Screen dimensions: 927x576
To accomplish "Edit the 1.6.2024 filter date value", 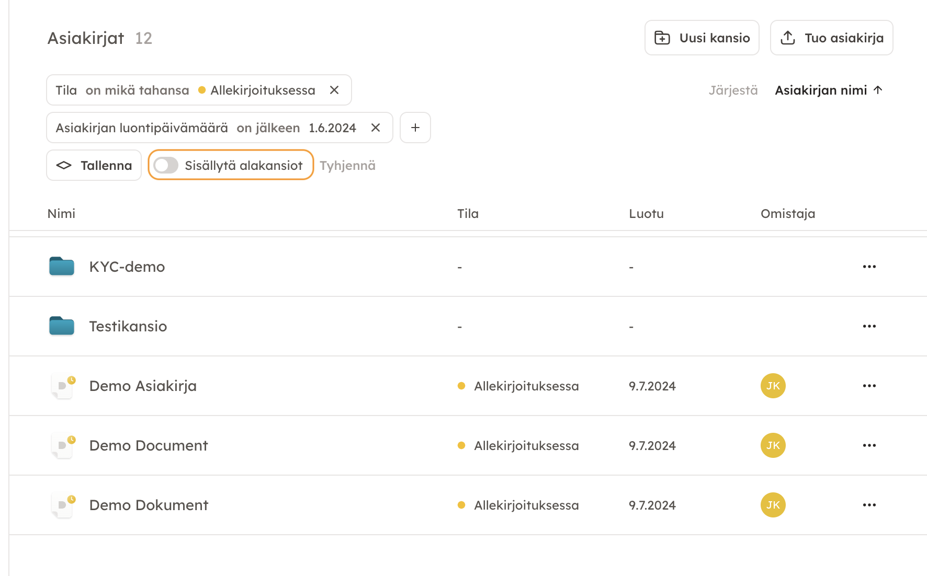I will [332, 128].
